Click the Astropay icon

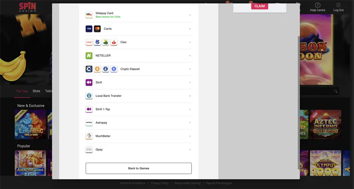(x=89, y=123)
